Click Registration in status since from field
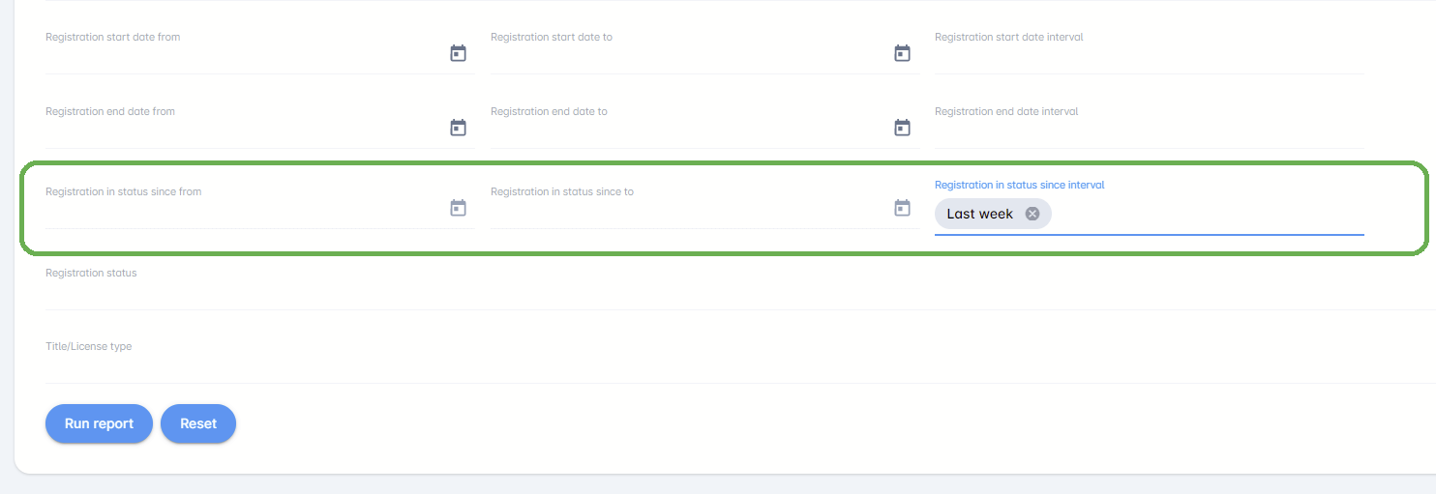The height and width of the screenshot is (494, 1436). click(x=242, y=210)
